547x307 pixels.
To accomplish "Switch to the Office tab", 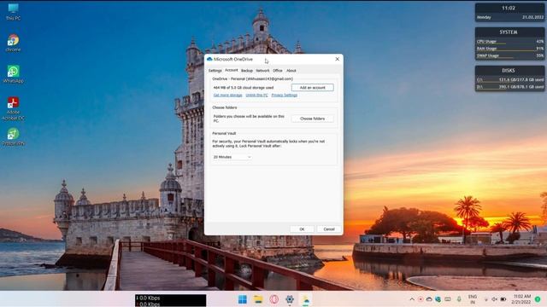I will 278,71.
